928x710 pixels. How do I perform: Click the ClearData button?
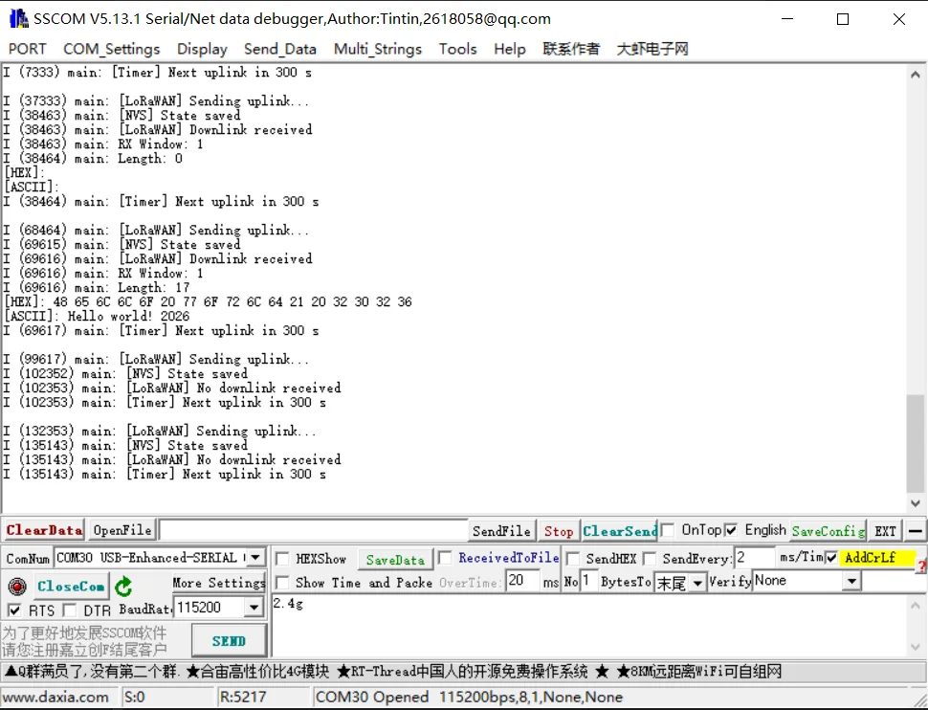click(x=44, y=530)
